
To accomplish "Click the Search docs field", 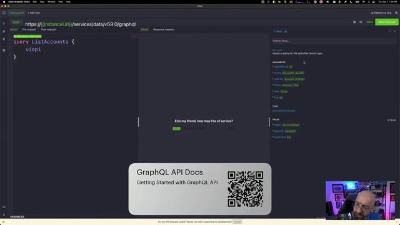I will coord(334,41).
